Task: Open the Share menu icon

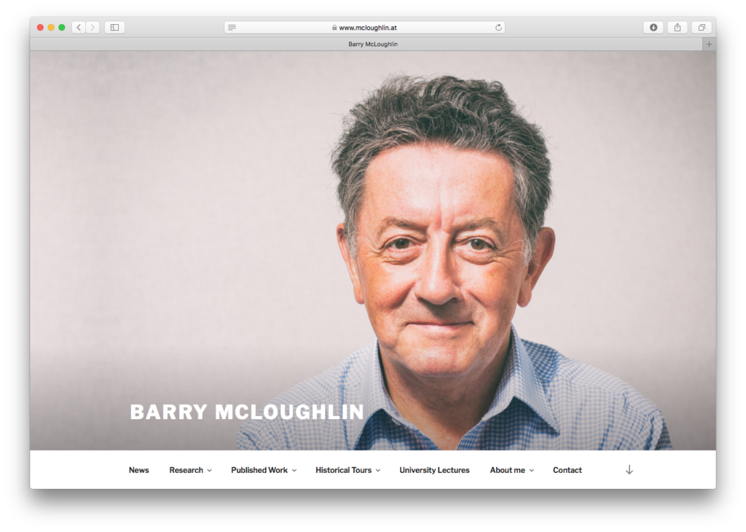Action: [x=678, y=28]
